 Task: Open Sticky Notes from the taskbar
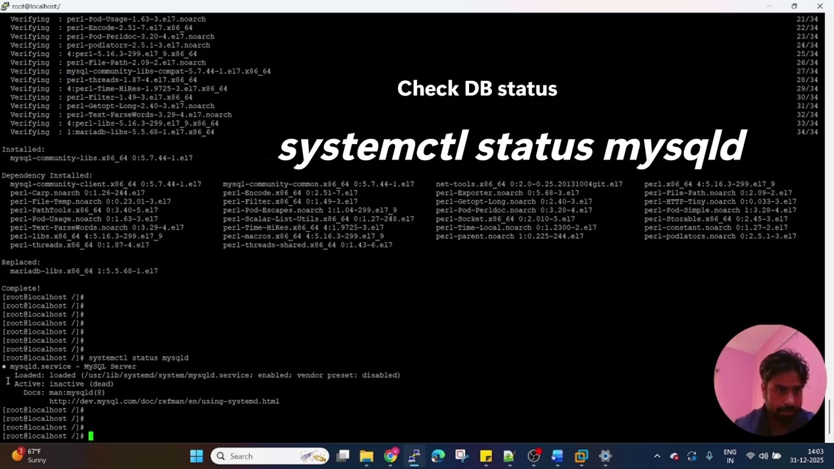coord(485,456)
